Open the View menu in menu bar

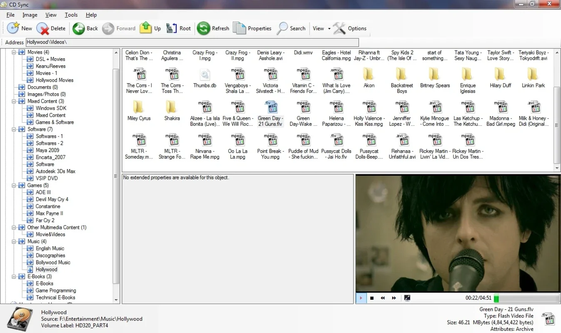tap(51, 15)
